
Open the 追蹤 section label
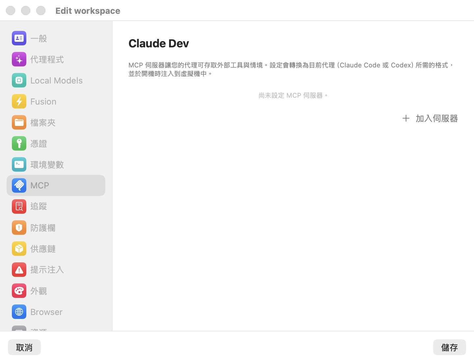pos(39,206)
